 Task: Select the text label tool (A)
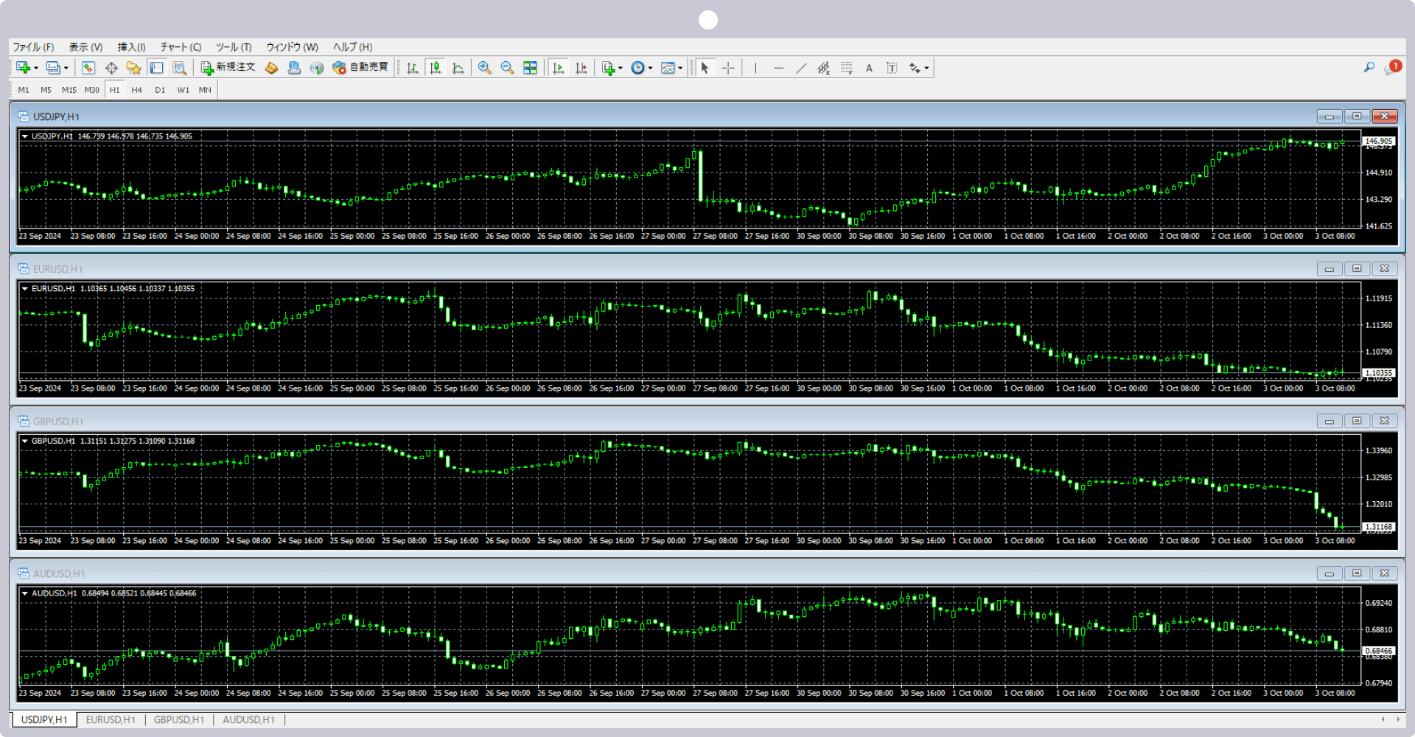[x=869, y=68]
